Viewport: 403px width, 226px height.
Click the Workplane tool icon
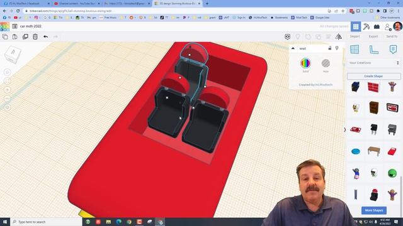[355, 49]
